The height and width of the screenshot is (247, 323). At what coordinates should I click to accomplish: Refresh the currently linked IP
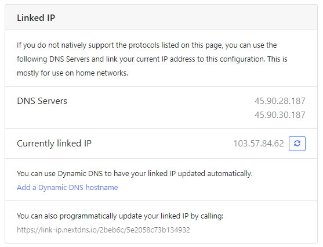point(297,144)
